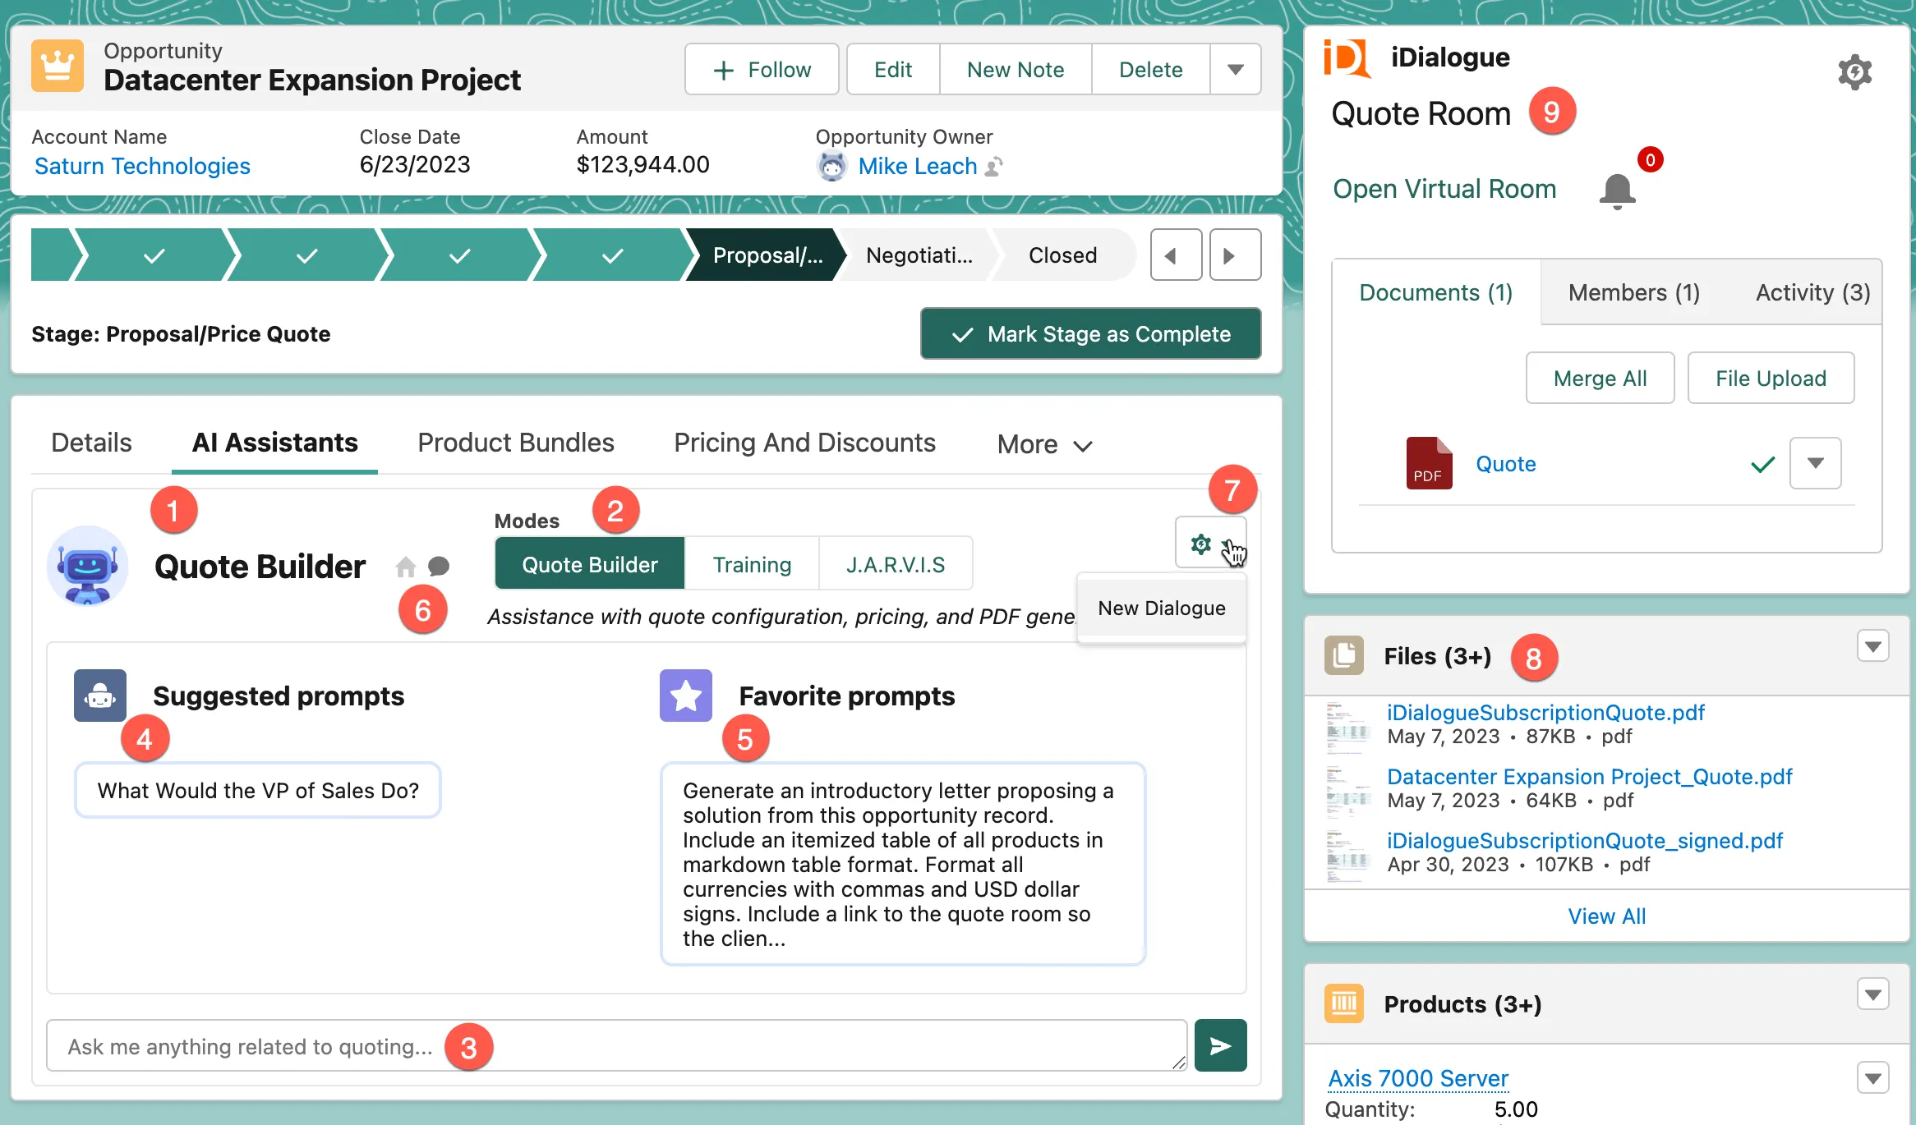The width and height of the screenshot is (1916, 1125).
Task: Click New Dialogue menu option
Action: (x=1162, y=608)
